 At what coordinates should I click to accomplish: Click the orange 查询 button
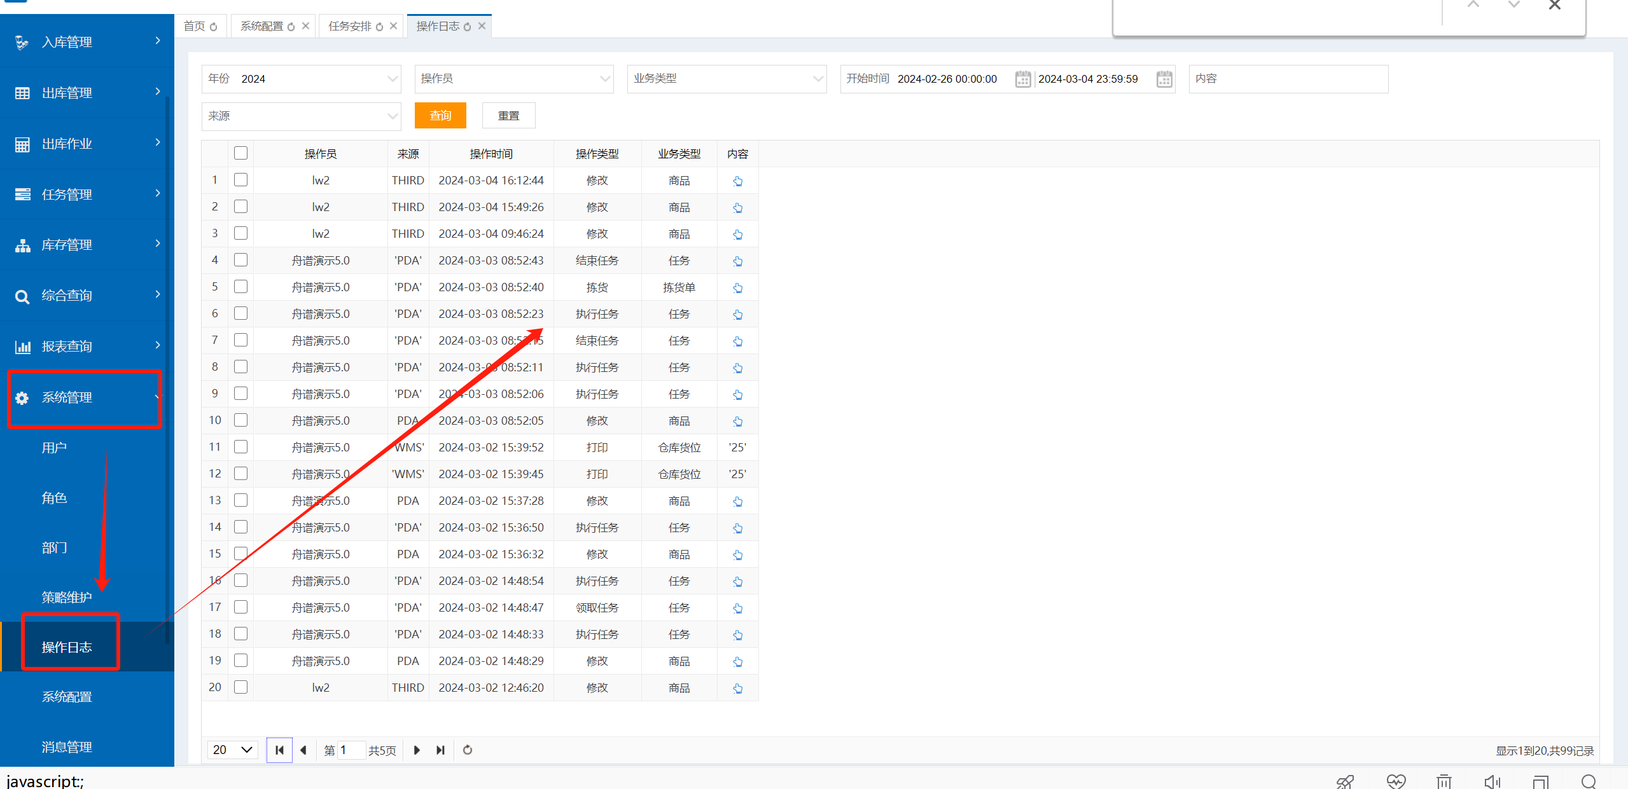(440, 116)
